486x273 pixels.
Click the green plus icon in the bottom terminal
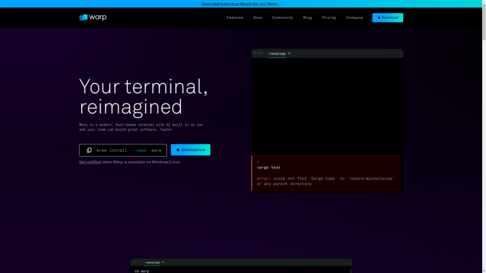163,262
